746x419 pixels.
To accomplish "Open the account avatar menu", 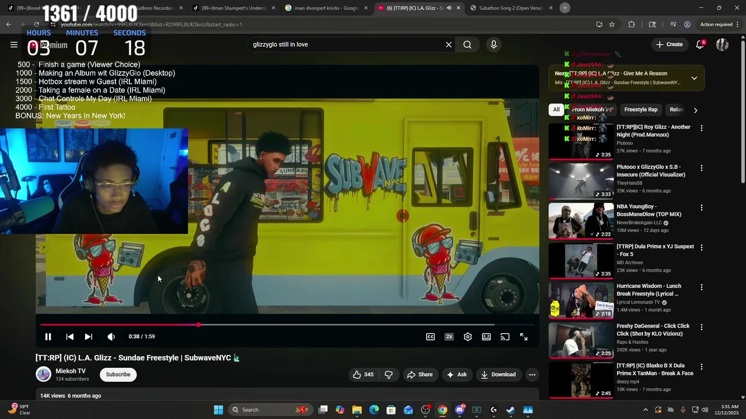I will (x=722, y=44).
